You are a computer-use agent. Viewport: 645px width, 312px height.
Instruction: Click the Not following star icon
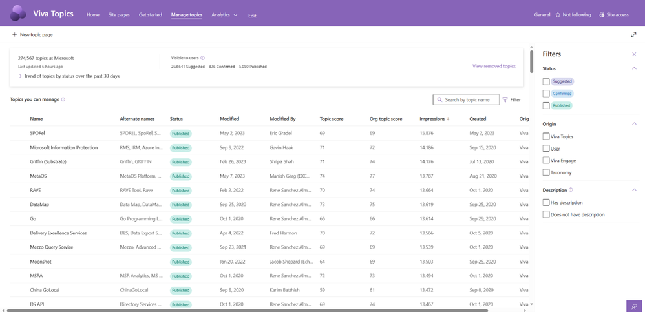(x=558, y=14)
